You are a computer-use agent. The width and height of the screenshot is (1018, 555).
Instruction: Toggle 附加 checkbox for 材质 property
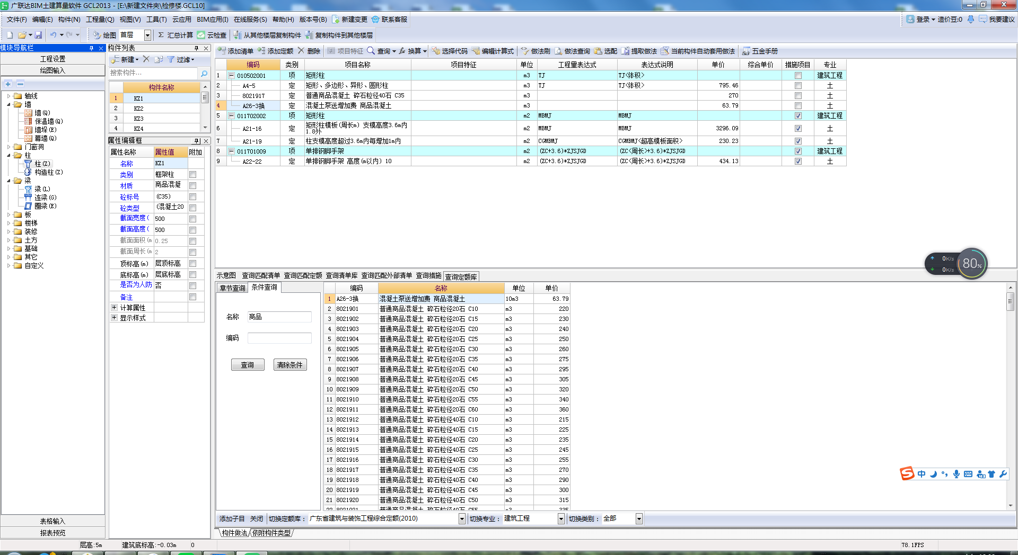click(x=193, y=186)
